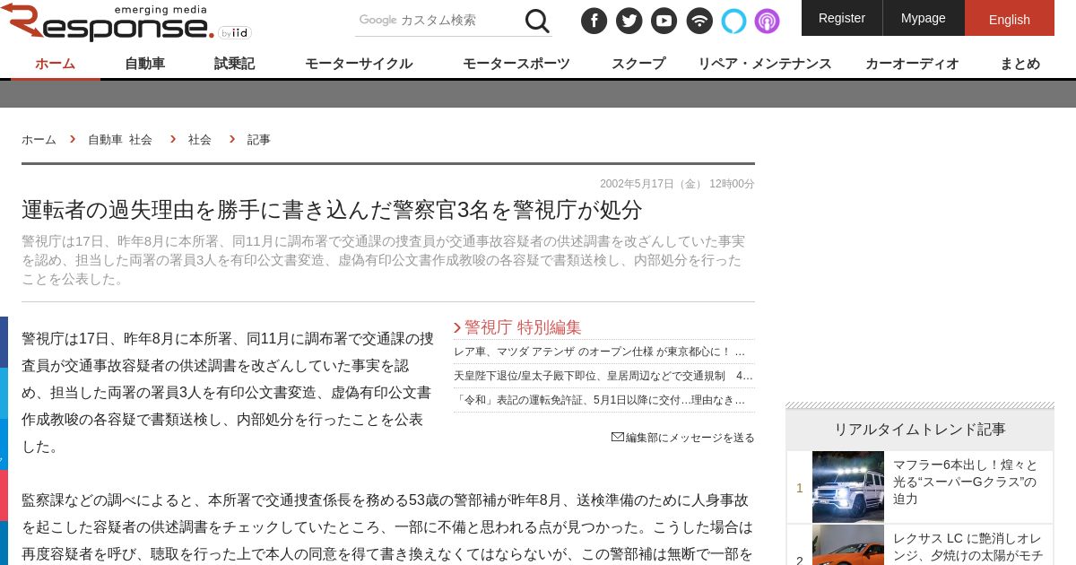Open the 「令和」表記の運転免許証 article link

click(x=599, y=400)
